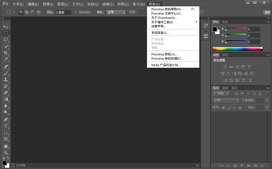Click the add layer style fx button

tap(229, 165)
